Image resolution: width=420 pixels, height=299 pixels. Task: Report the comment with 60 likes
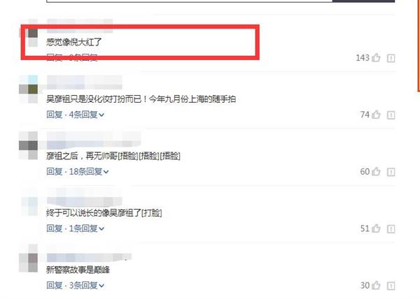point(391,172)
